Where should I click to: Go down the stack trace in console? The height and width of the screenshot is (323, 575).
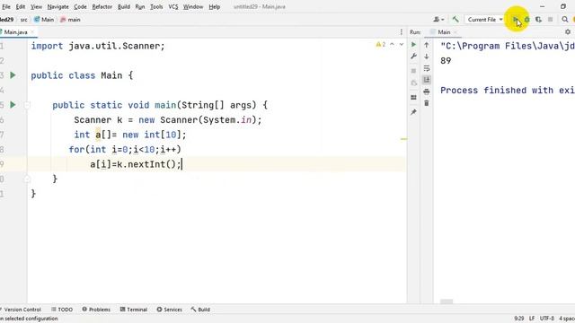[x=427, y=57]
